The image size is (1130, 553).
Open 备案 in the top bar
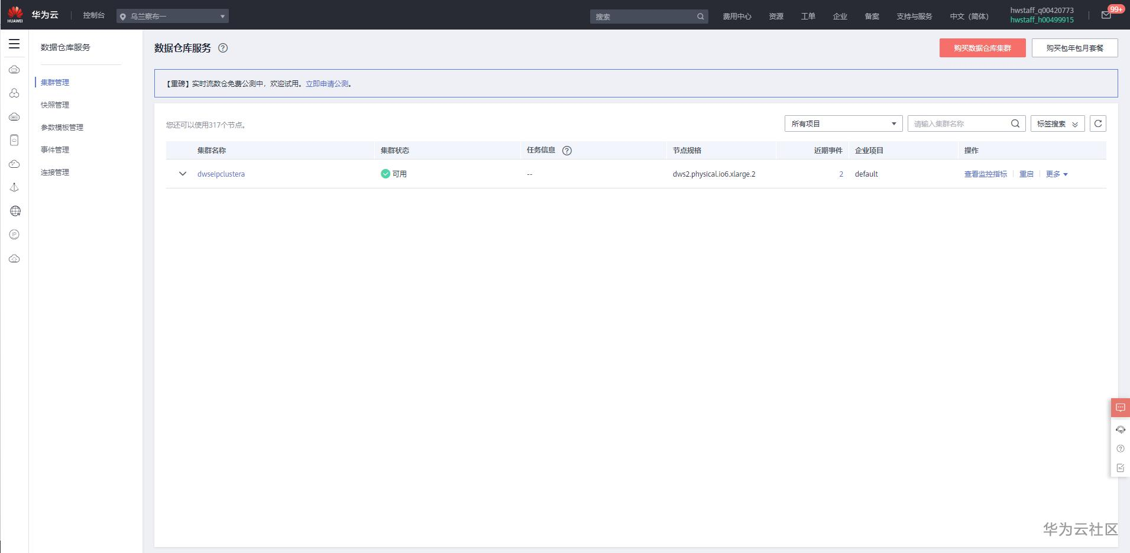click(x=872, y=17)
